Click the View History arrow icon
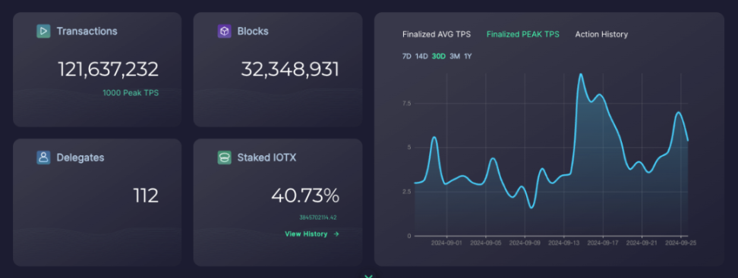 coord(336,234)
